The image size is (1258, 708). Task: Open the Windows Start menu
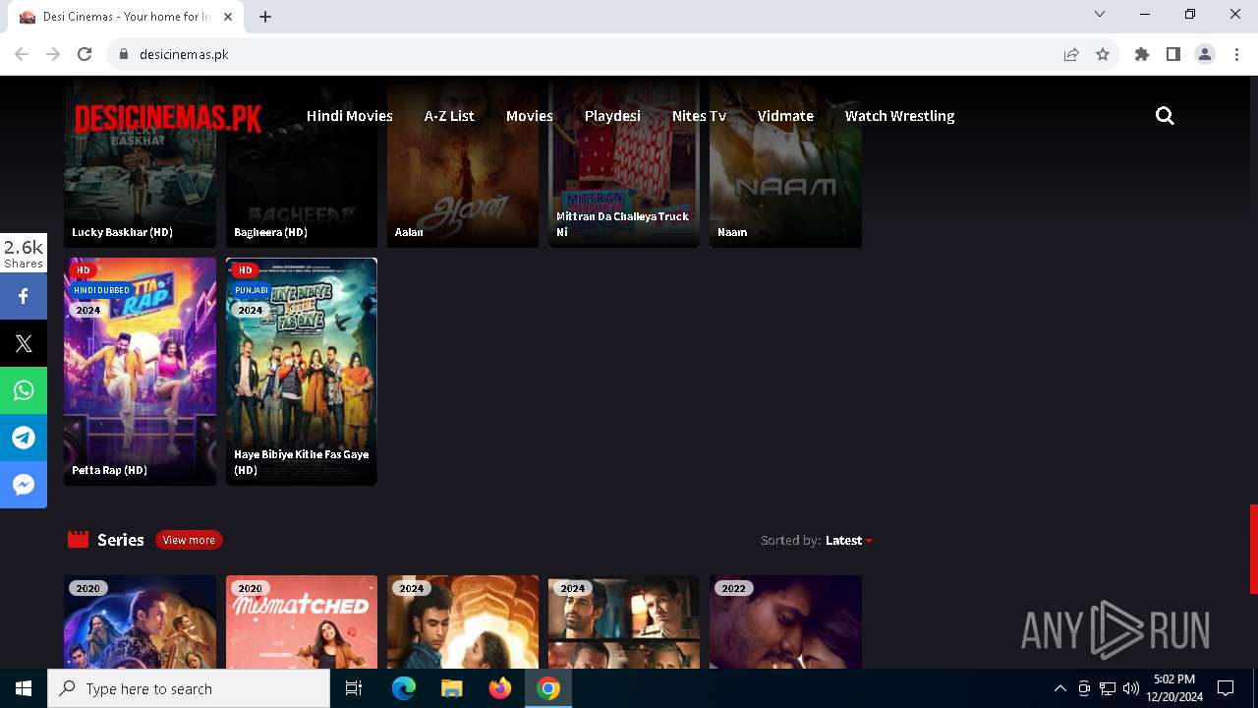[x=24, y=688]
